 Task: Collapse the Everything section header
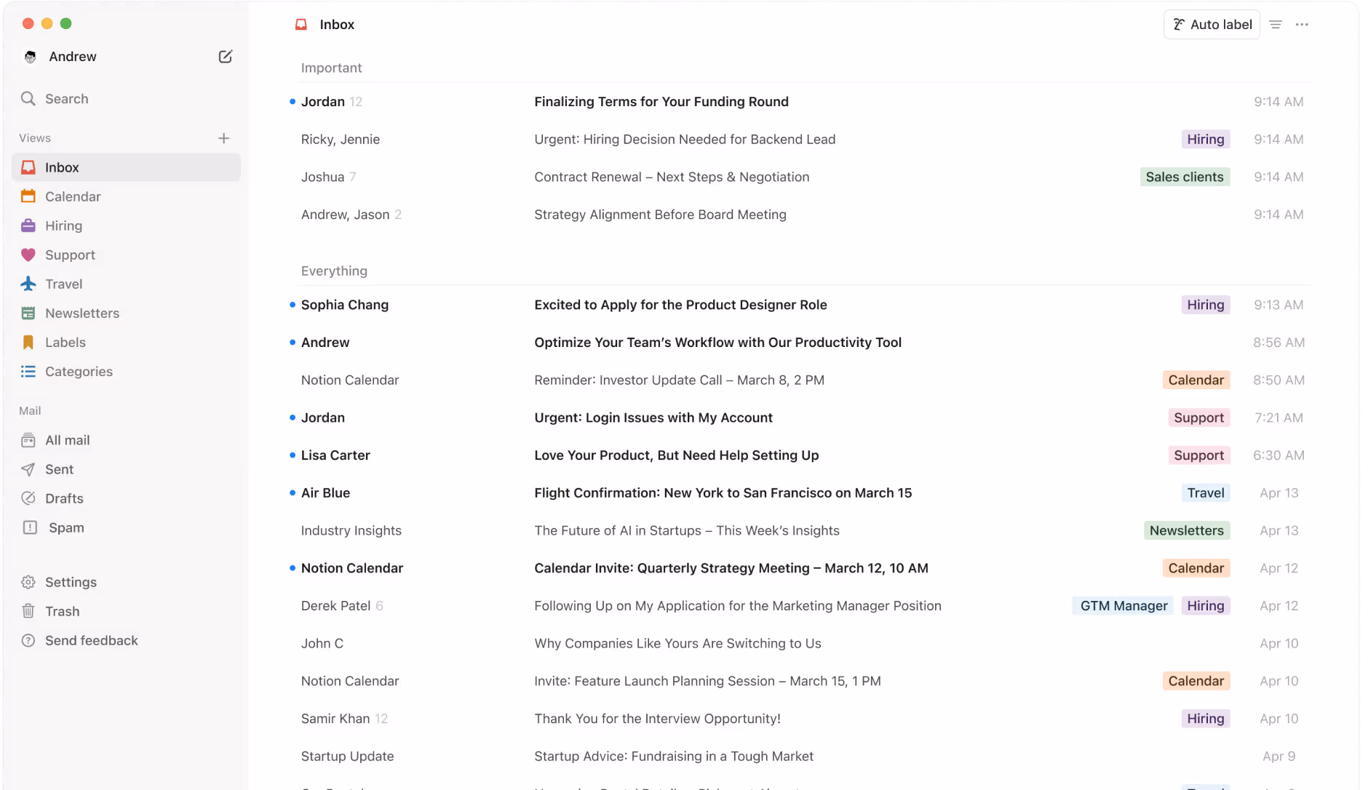(334, 271)
